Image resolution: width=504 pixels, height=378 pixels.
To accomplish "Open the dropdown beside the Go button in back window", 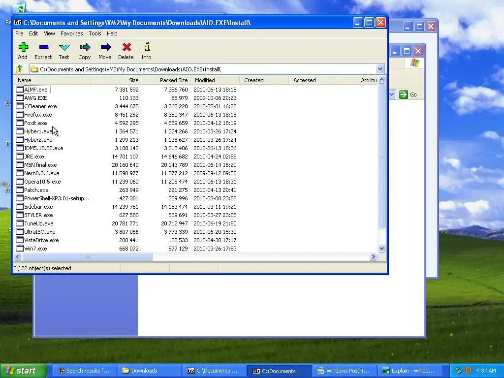I will pos(392,94).
